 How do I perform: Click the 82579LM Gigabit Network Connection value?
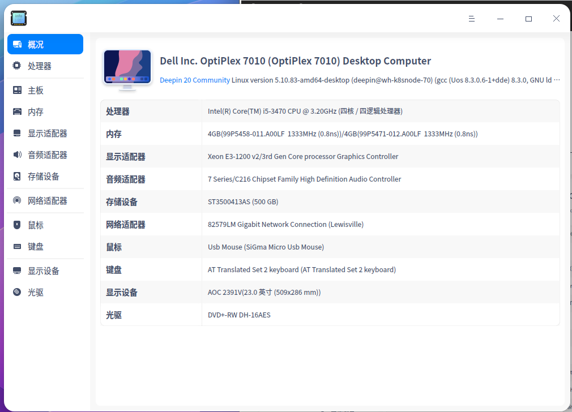[x=285, y=224]
